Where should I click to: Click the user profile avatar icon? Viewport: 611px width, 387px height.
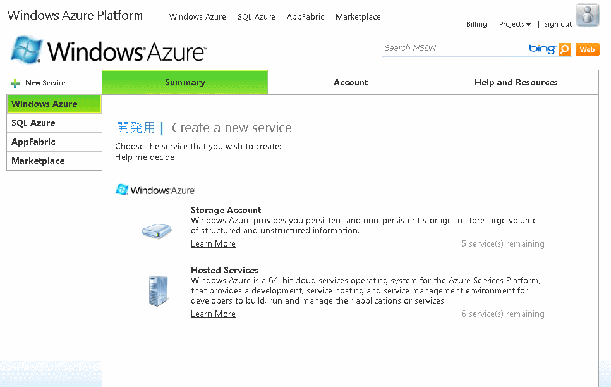(x=588, y=15)
